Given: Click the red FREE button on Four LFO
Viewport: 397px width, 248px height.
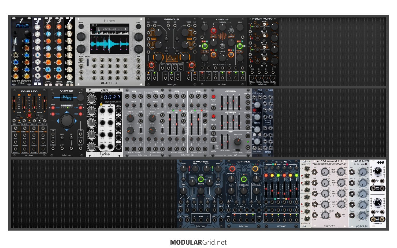Looking at the screenshot, I should pyautogui.click(x=29, y=115).
